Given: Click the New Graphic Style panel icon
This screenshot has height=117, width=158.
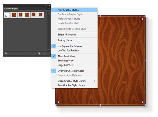Looking at the screenshot, I should [39, 54].
